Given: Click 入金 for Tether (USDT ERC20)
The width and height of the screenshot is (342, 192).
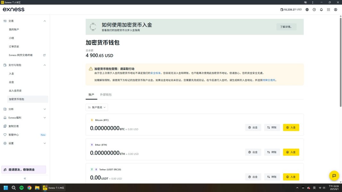Looking at the screenshot, I should pyautogui.click(x=291, y=177).
